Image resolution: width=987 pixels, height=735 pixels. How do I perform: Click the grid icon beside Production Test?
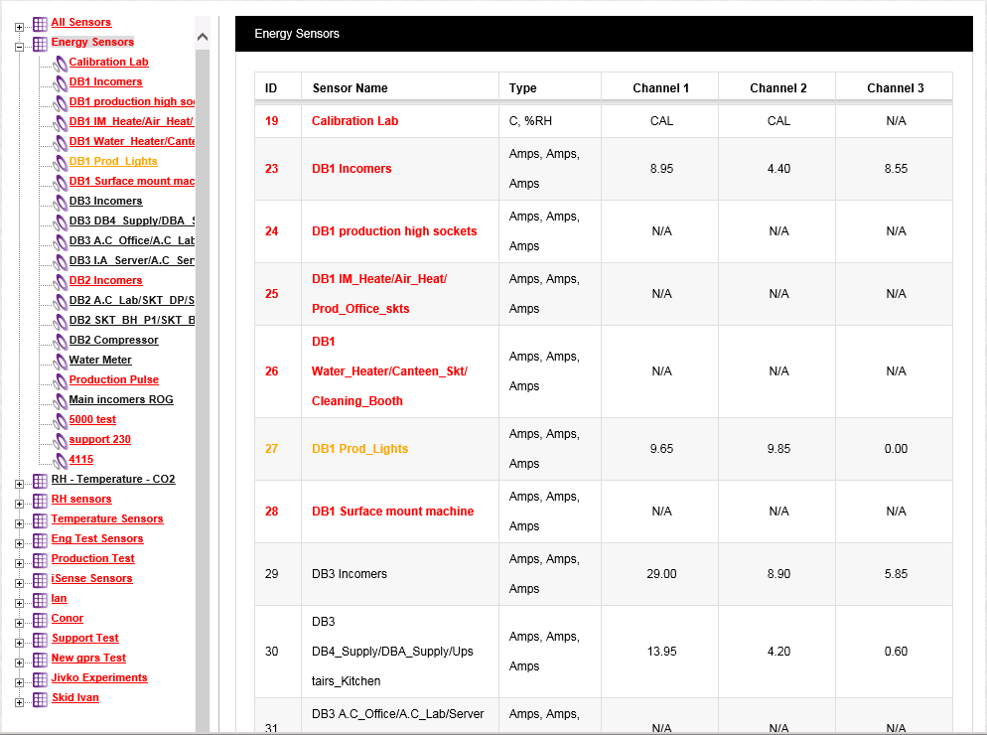click(40, 559)
